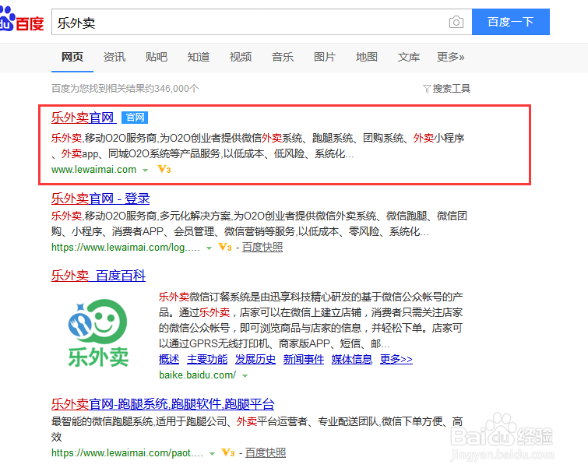Select the 网页 tab

(72, 57)
